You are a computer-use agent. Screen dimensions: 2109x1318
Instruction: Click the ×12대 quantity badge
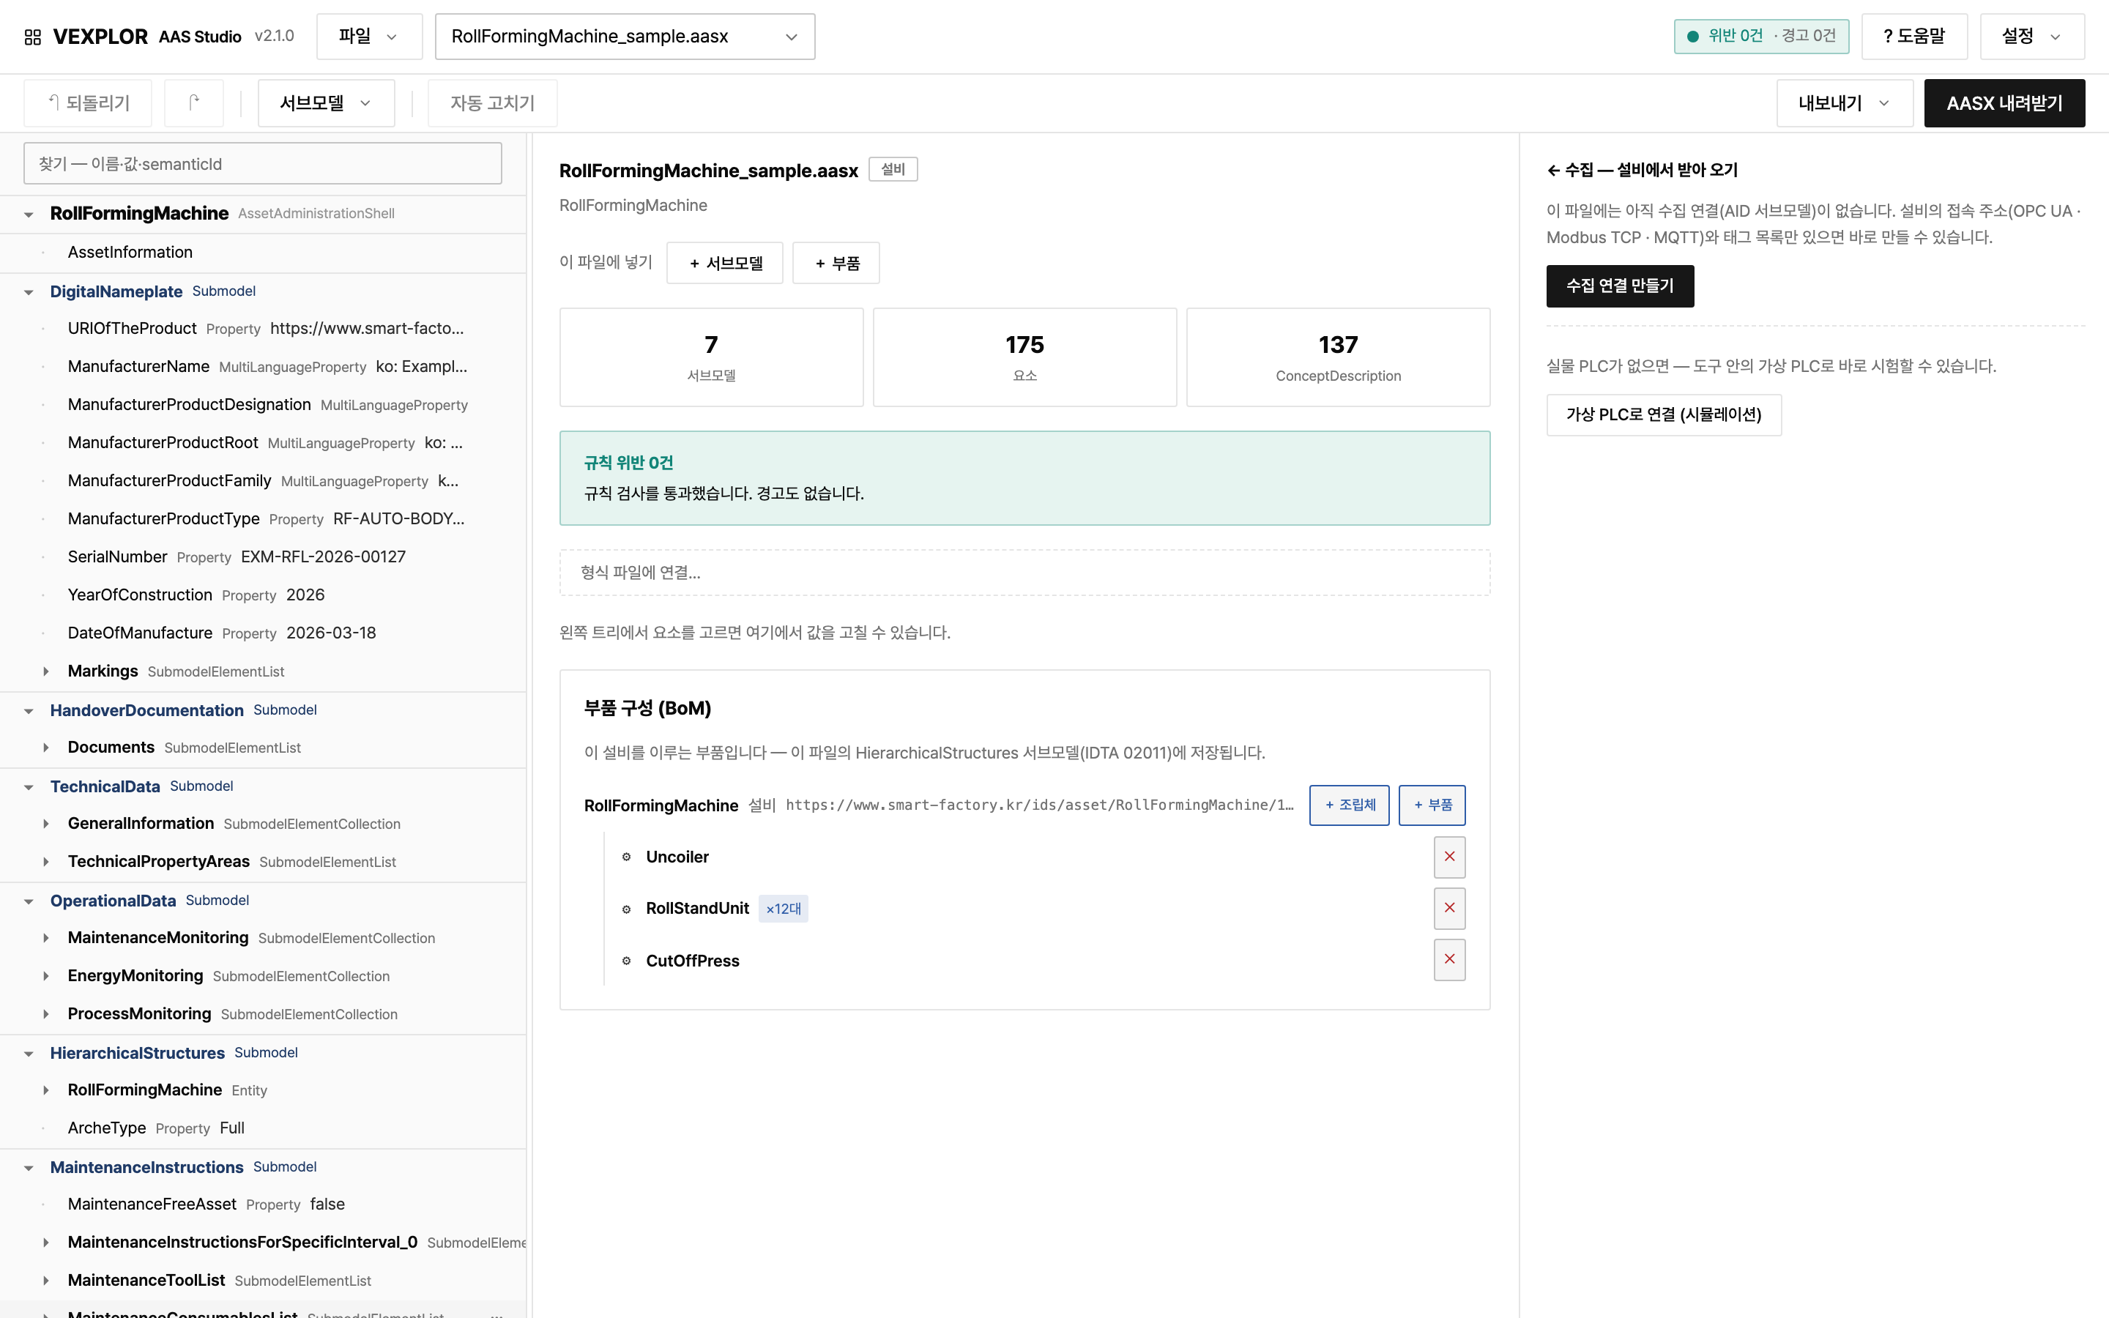point(784,909)
